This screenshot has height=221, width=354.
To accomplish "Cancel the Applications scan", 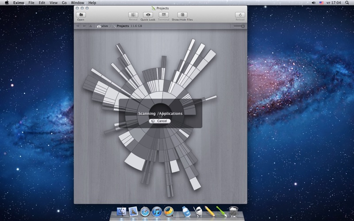I will point(160,121).
